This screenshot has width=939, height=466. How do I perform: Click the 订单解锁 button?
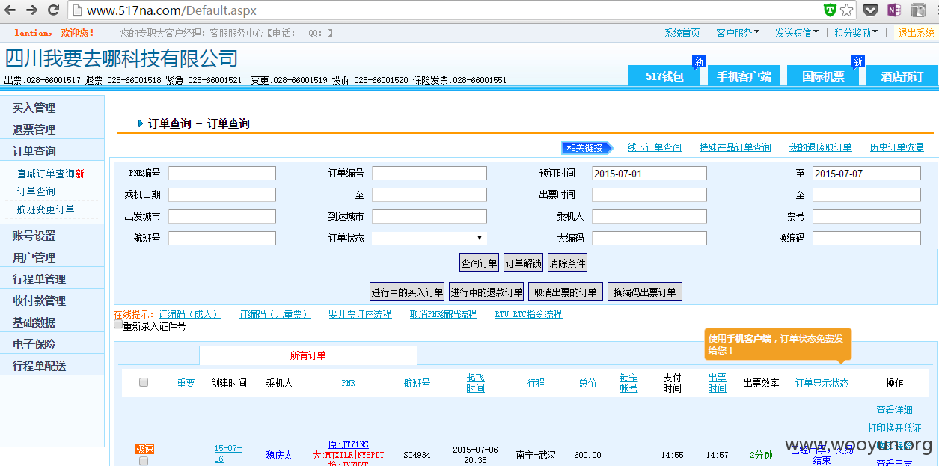point(523,263)
